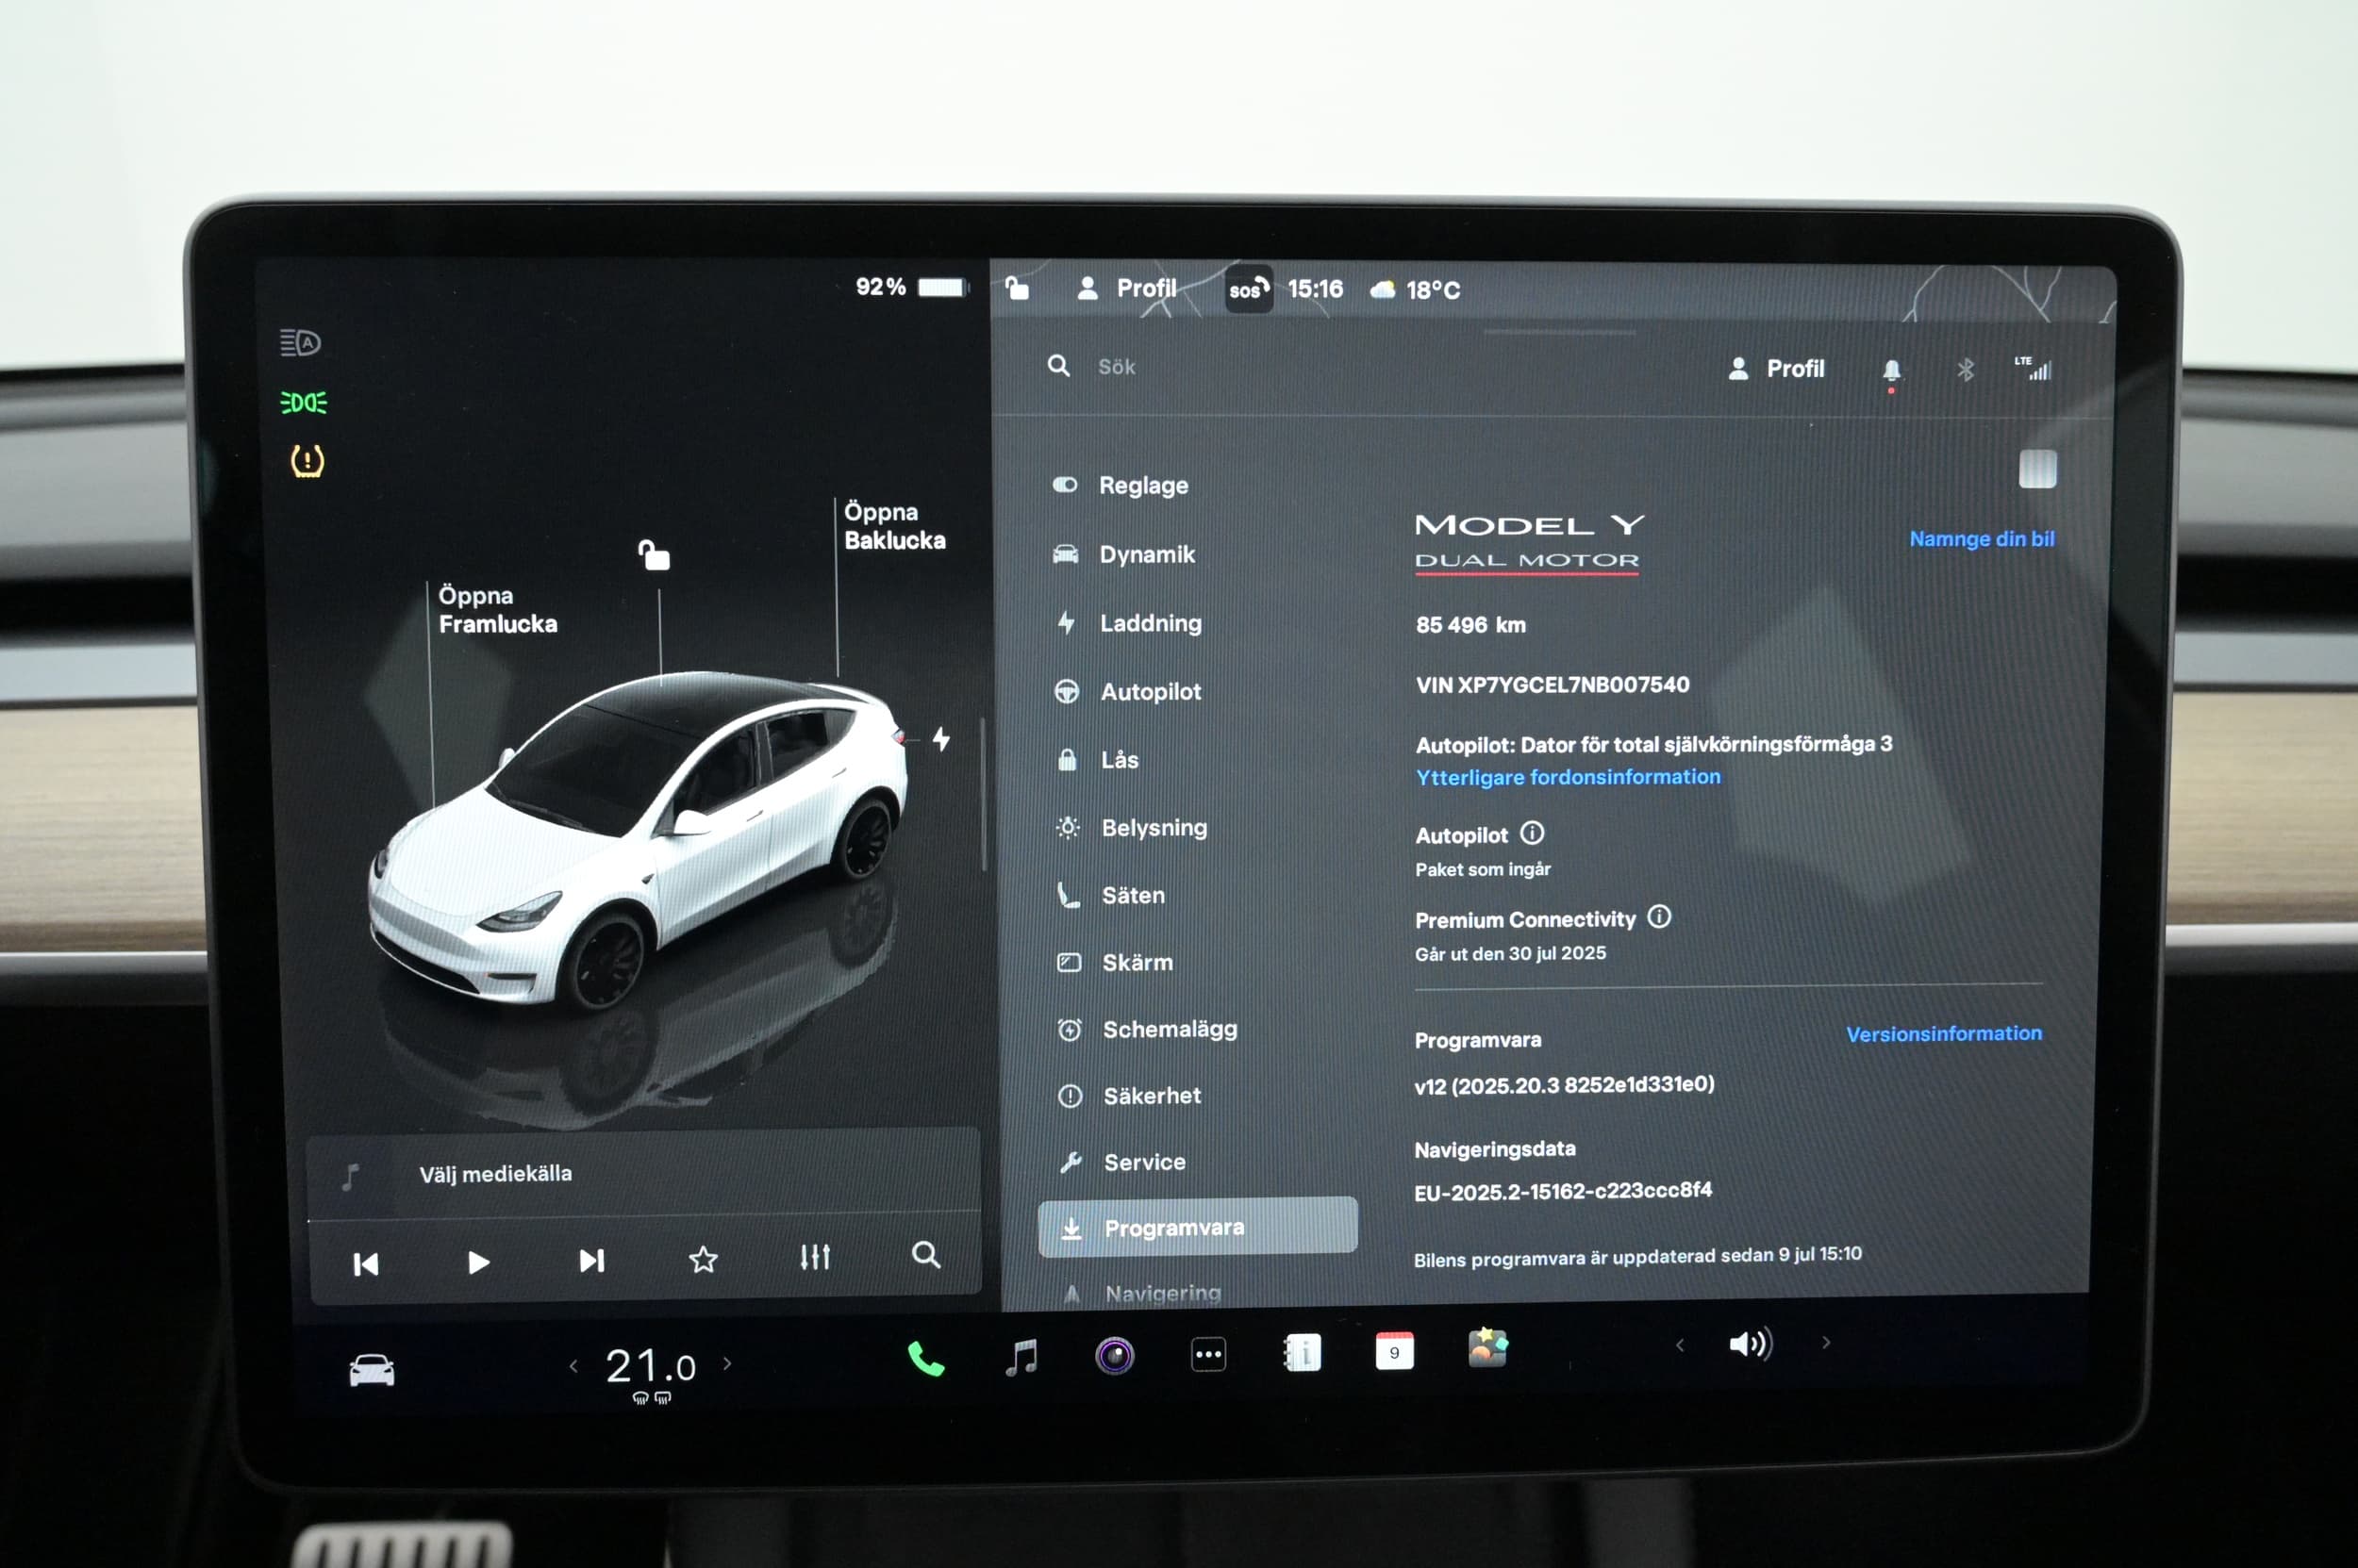Search media with magnifier in player
The height and width of the screenshot is (1568, 2358).
click(926, 1255)
